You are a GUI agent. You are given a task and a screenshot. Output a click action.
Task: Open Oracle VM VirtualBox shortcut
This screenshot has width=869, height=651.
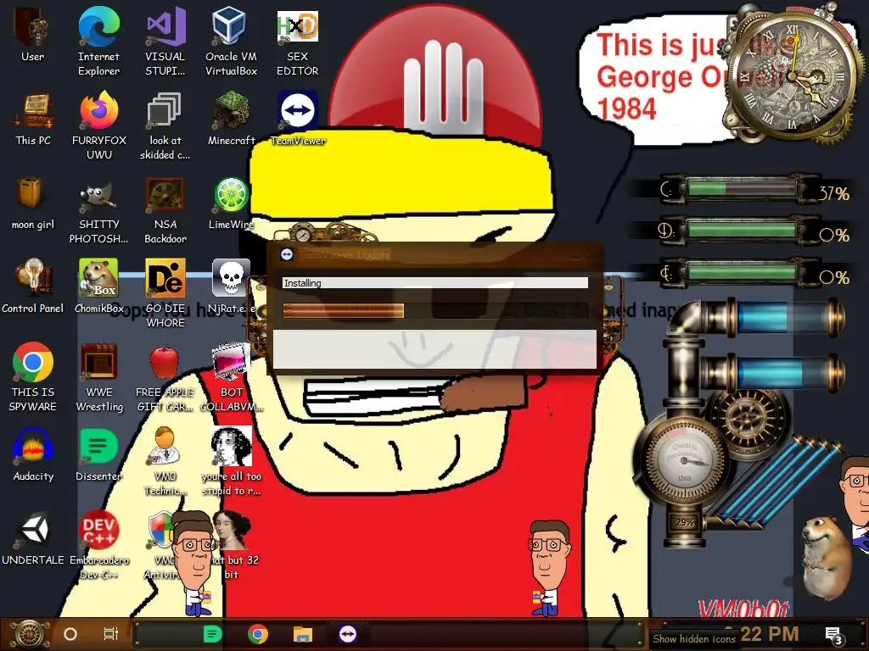pyautogui.click(x=231, y=42)
